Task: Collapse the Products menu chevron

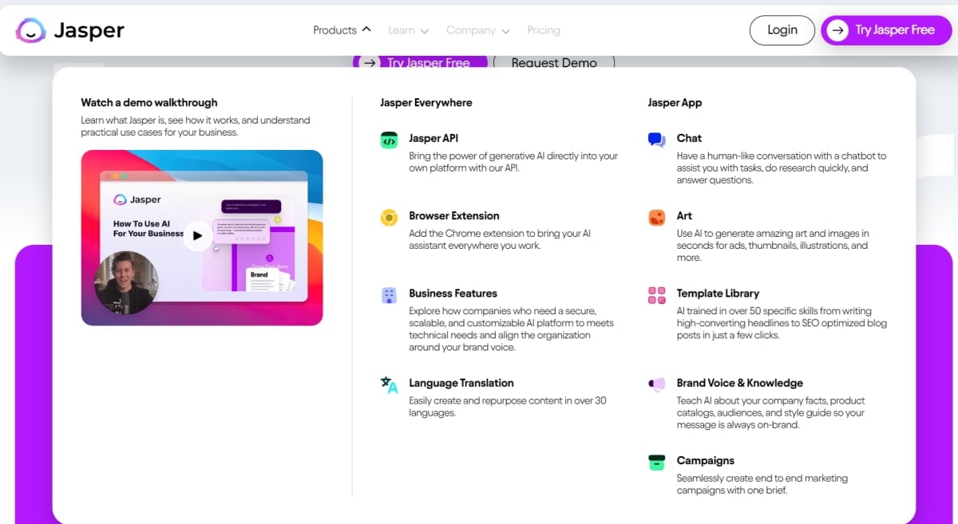Action: pyautogui.click(x=366, y=30)
